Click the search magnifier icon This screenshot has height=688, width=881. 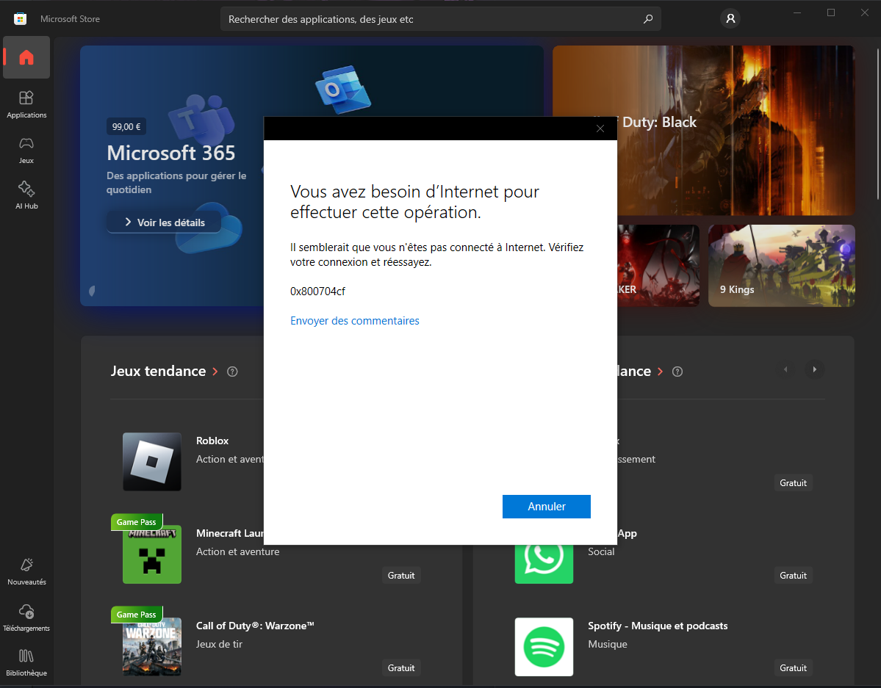click(x=648, y=19)
